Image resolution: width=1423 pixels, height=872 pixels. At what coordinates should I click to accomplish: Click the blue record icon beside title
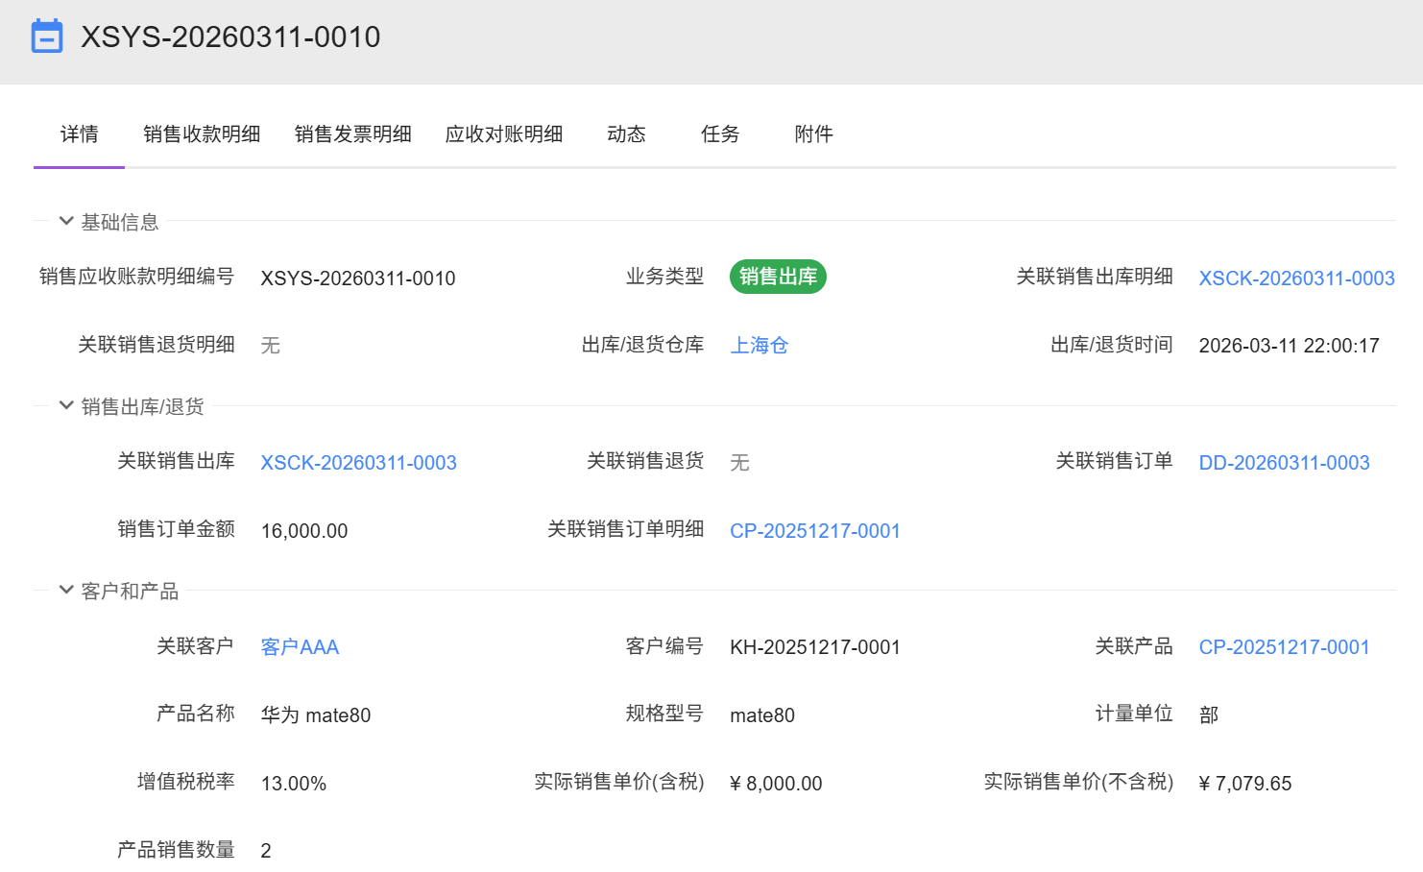[x=47, y=36]
